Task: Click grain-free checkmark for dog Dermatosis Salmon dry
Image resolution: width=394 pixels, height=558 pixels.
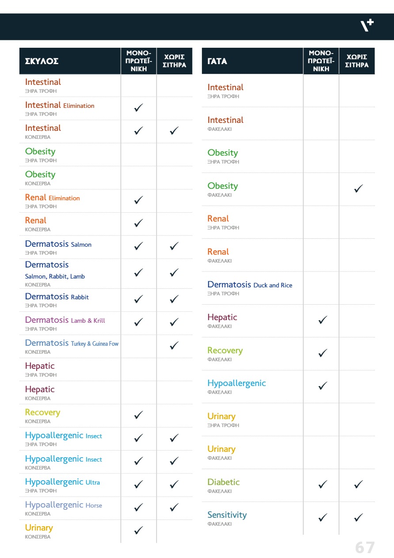Action: coord(174,246)
